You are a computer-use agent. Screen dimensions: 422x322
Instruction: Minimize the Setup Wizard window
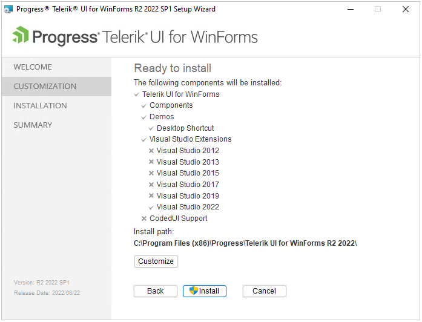[x=351, y=9]
